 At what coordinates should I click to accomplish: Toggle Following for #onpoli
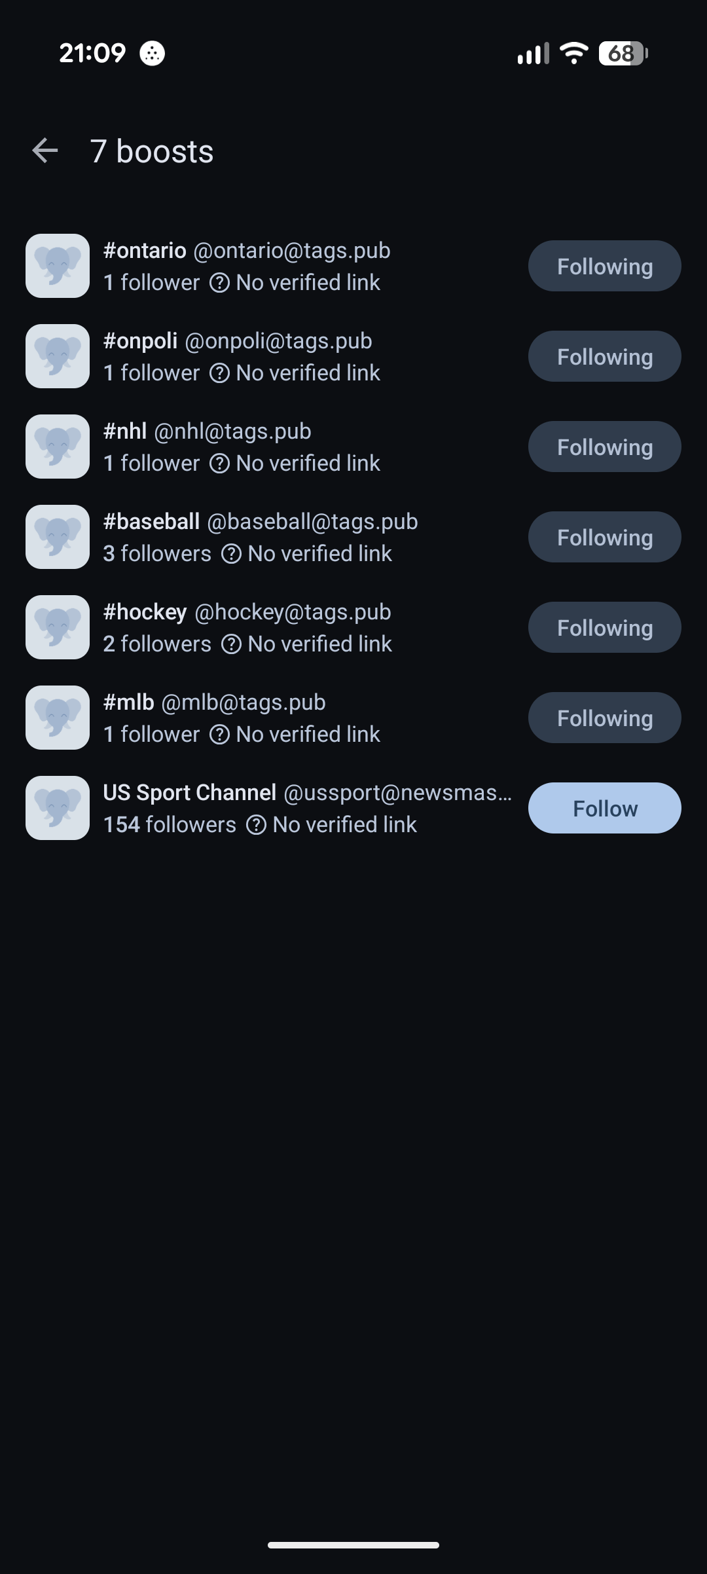click(604, 356)
